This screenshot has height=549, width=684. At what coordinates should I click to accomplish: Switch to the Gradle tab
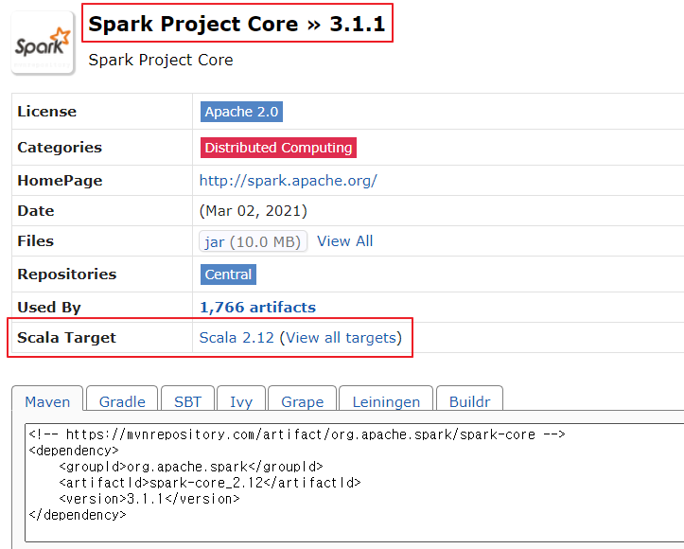(122, 399)
